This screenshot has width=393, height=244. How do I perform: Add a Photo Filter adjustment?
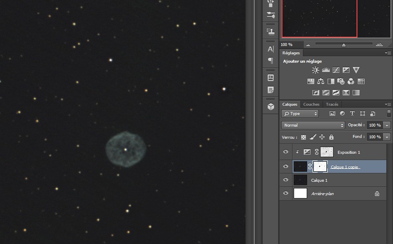point(341,81)
